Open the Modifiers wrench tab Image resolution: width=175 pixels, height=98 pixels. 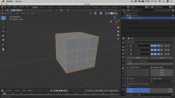pyautogui.click(x=123, y=68)
